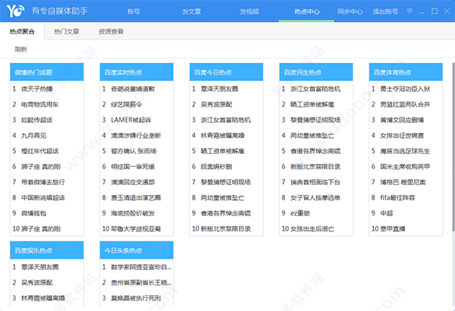Open 瑞典首相面临下台 topic
Screen dimensions: 455x311
pos(315,182)
